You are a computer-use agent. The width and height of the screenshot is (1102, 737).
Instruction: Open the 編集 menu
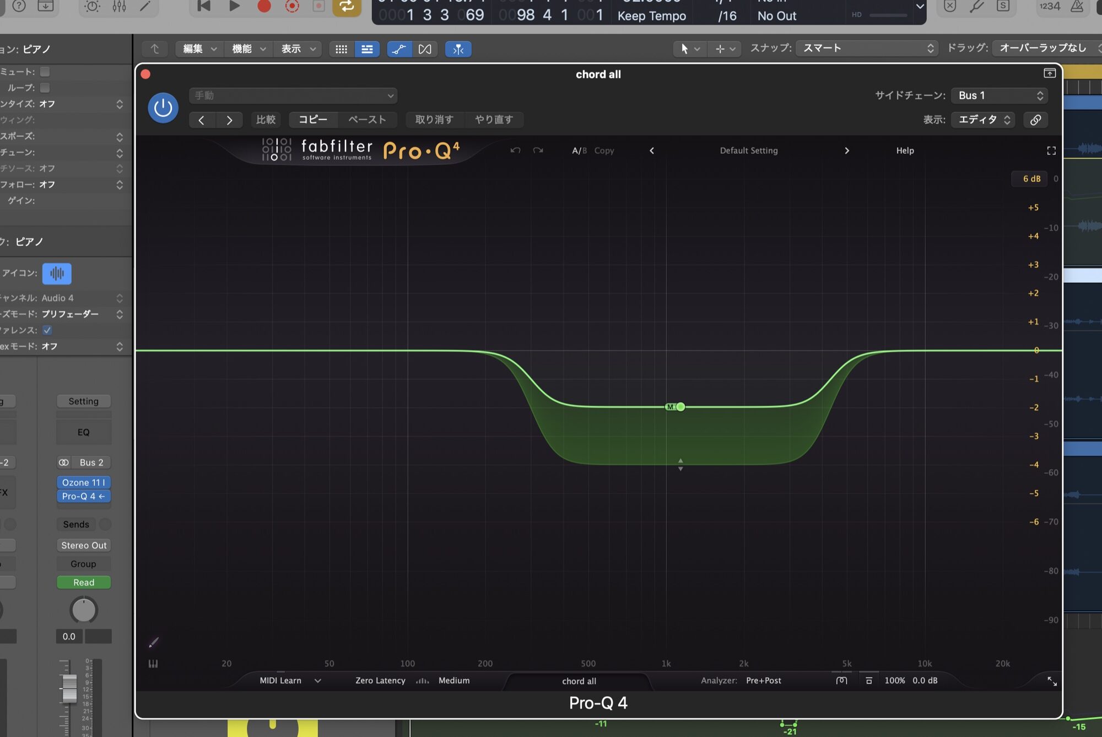coord(199,49)
